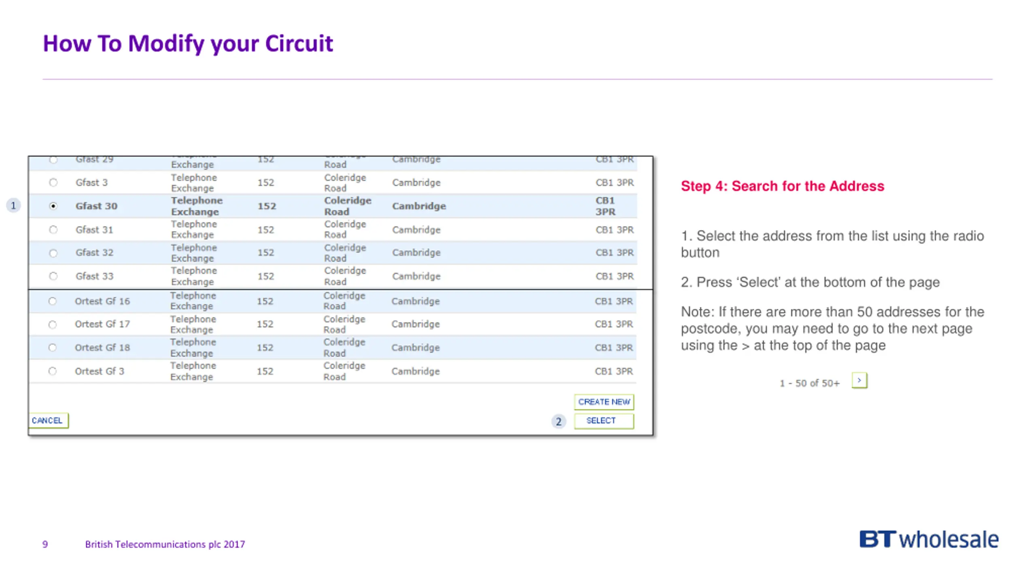Screen dimensions: 1036x578
Task: Pick the Gfast 32 radio button
Action: click(x=53, y=253)
